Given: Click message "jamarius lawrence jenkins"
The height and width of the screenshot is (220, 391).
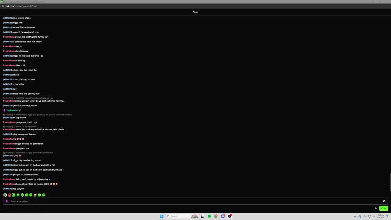Looking at the screenshot, I should click(x=25, y=106).
